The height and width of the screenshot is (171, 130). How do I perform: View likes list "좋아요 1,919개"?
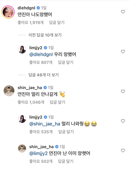point(31,22)
